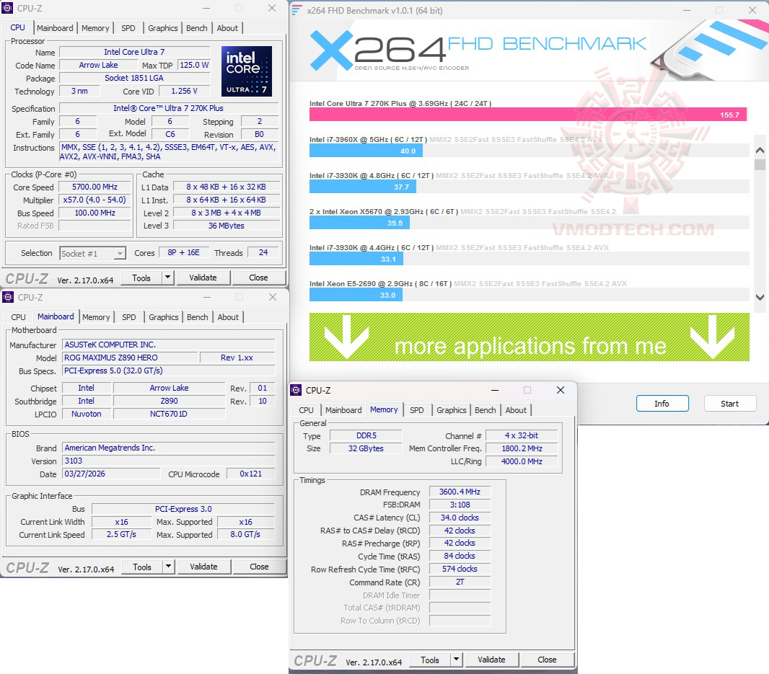This screenshot has width=769, height=674.
Task: Click the Intel Core Ultra 7 processor badge
Action: tap(246, 71)
